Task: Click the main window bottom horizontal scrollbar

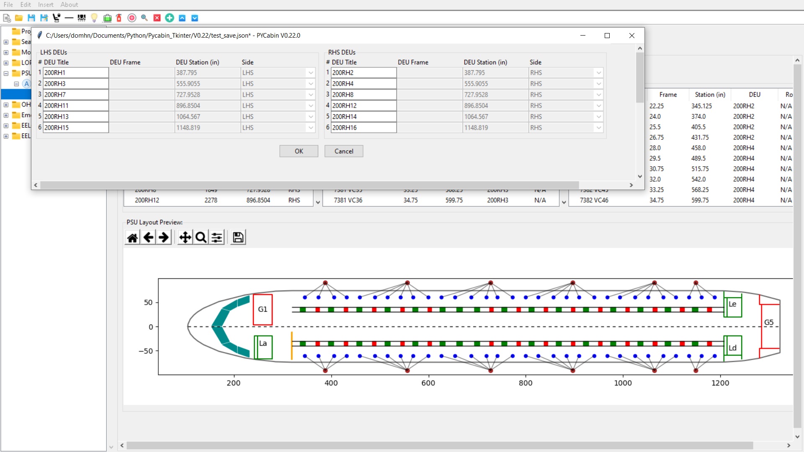Action: coord(440,446)
